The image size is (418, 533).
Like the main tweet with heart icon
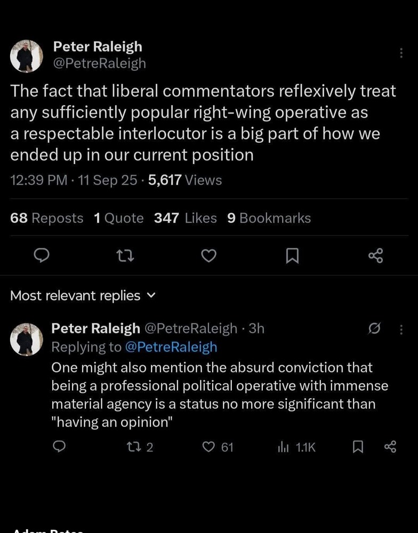(208, 256)
